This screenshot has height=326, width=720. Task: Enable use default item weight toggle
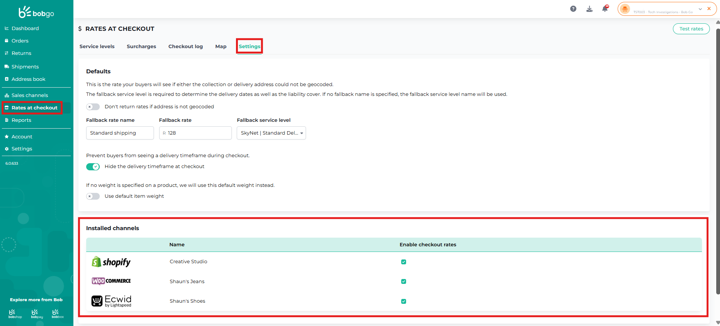coord(93,196)
